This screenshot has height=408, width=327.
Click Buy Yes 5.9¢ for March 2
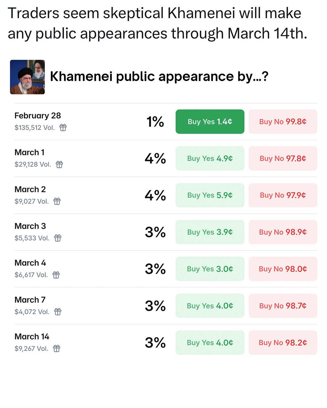tap(210, 195)
